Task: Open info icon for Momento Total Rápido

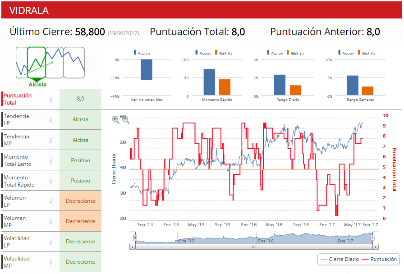Action: click(51, 181)
